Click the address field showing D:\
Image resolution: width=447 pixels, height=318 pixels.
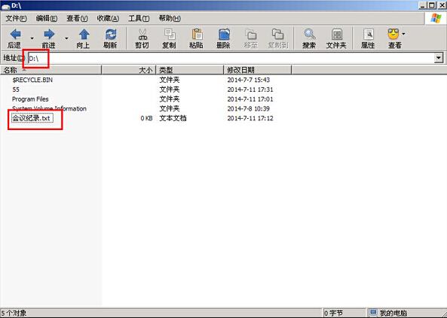coord(231,59)
